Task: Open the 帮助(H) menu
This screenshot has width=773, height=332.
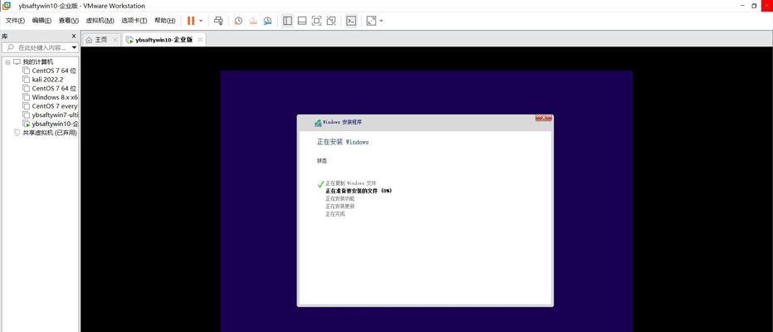Action: (164, 21)
